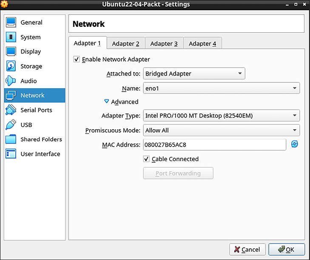Screen dimensions: 310x260
Task: Click the Adapter Type label
Action: pyautogui.click(x=121, y=116)
